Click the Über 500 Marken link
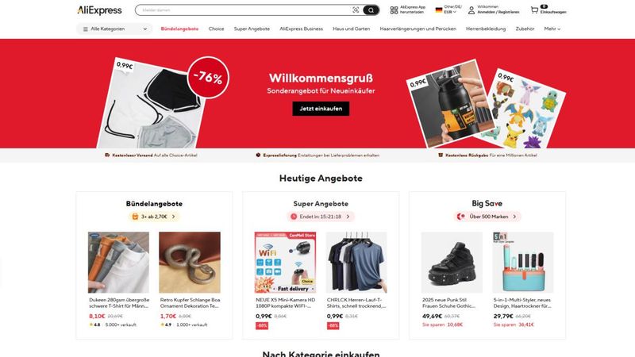The image size is (635, 357). (x=487, y=217)
